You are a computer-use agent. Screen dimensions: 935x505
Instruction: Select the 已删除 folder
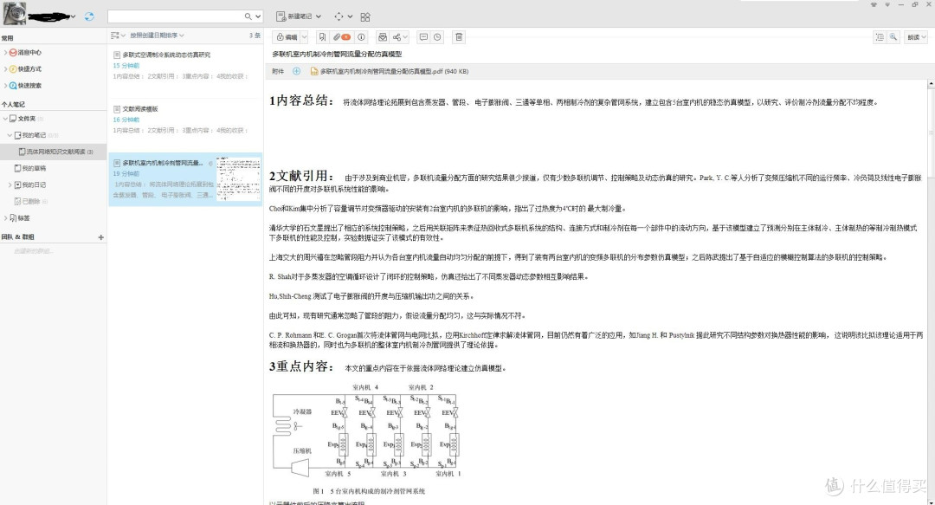click(x=31, y=201)
